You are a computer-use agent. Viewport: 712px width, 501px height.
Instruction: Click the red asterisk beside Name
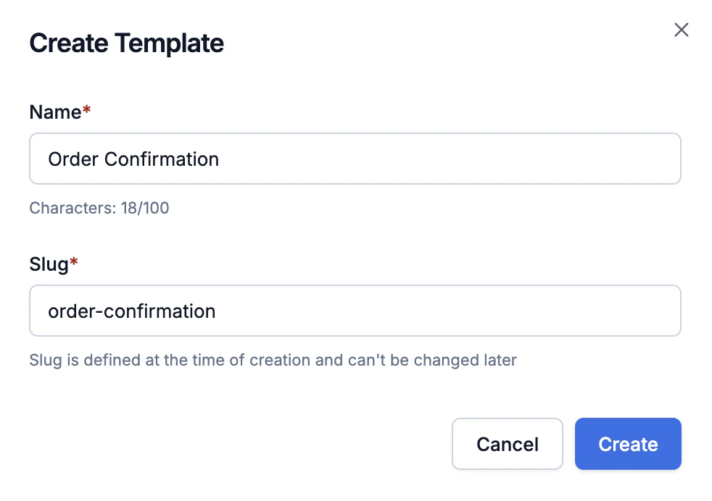(x=87, y=111)
